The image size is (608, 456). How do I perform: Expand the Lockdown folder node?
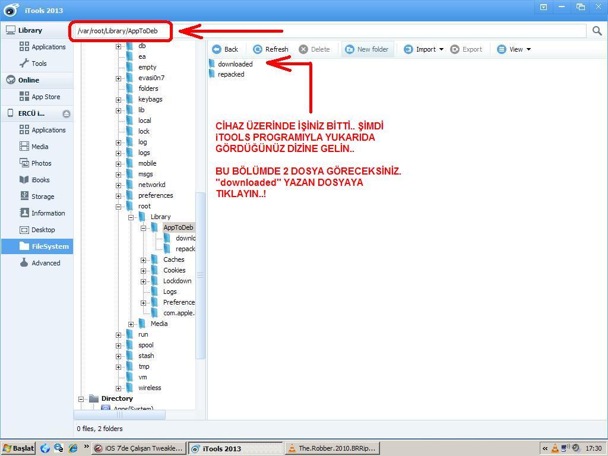[x=143, y=281]
